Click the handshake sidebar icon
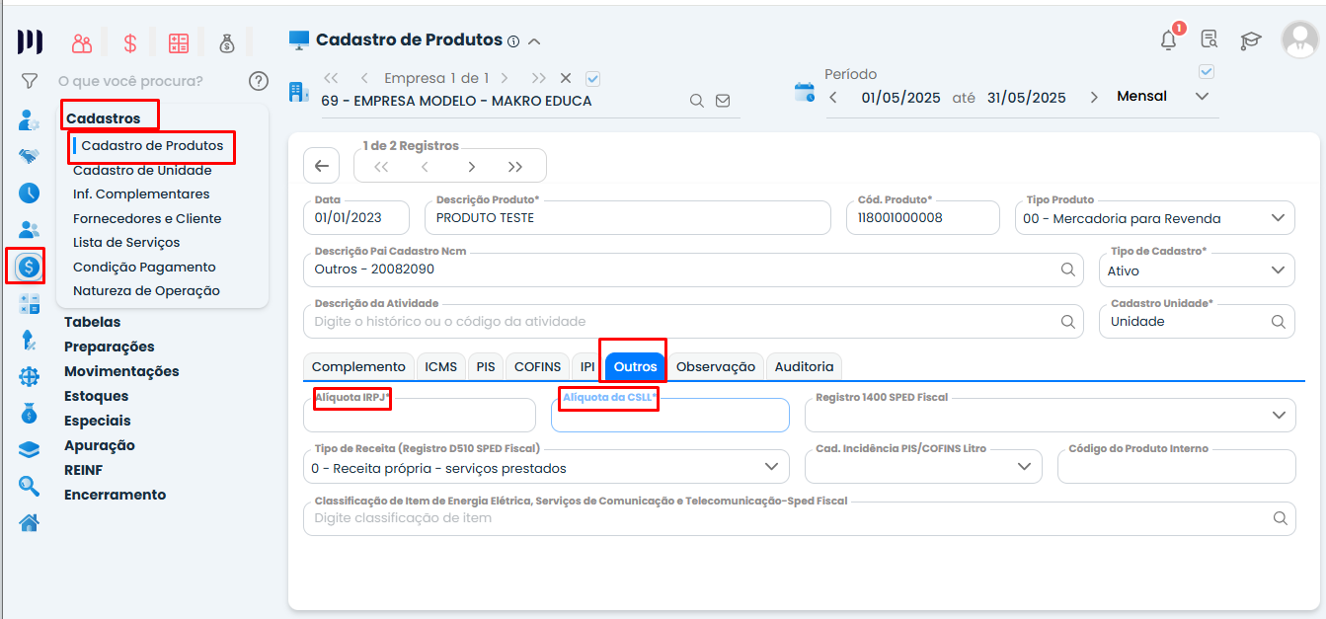 pyautogui.click(x=30, y=156)
